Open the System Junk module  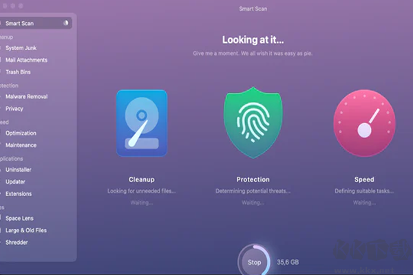[21, 48]
